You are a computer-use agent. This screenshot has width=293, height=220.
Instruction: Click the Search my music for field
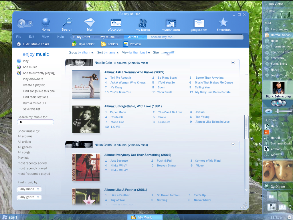point(35,122)
